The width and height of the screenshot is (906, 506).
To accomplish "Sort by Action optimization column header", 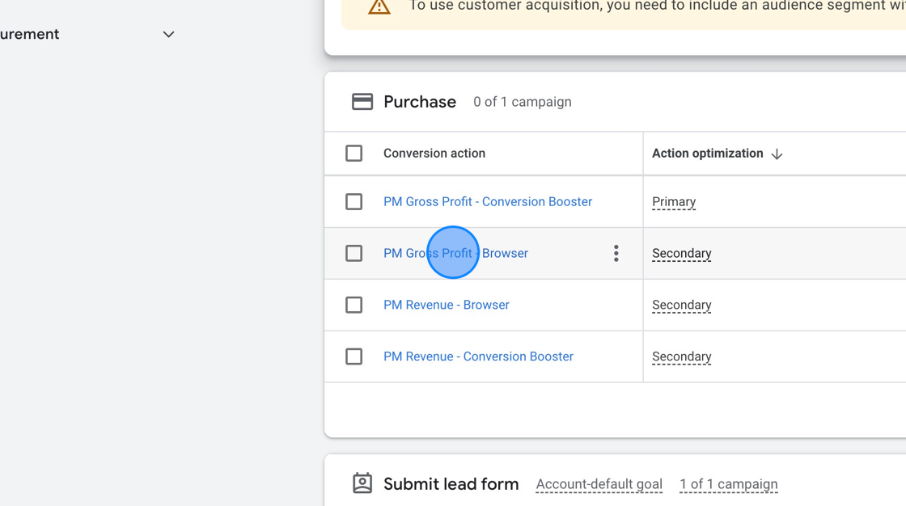I will 707,153.
